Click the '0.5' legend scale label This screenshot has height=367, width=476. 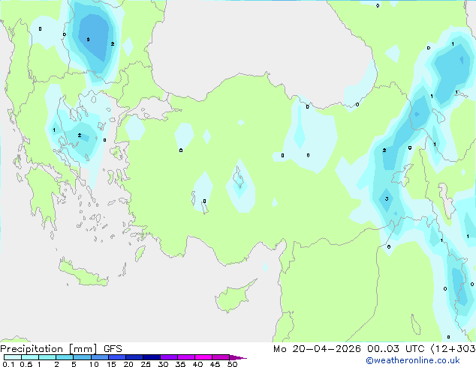coord(26,364)
